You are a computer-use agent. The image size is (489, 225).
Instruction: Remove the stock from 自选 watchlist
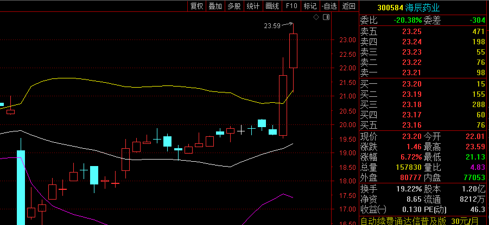tap(329, 6)
